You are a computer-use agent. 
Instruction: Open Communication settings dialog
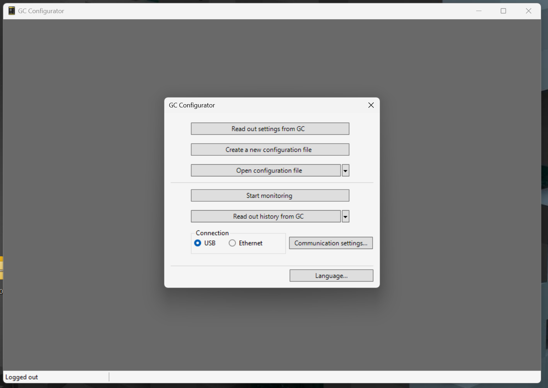[x=331, y=243]
